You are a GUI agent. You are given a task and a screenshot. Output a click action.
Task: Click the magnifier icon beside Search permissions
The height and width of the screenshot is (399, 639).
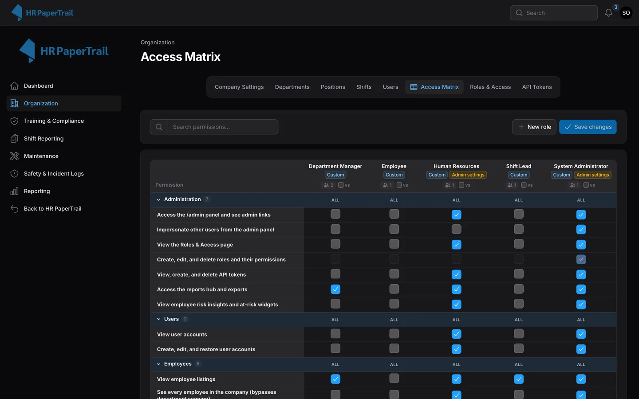pyautogui.click(x=159, y=127)
